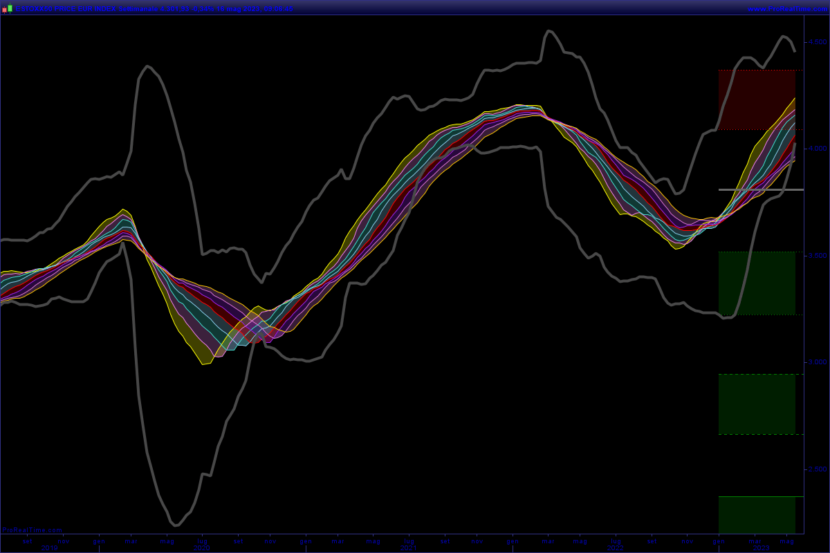Select the 2020 year label on time axis
830x553 pixels.
[201, 548]
